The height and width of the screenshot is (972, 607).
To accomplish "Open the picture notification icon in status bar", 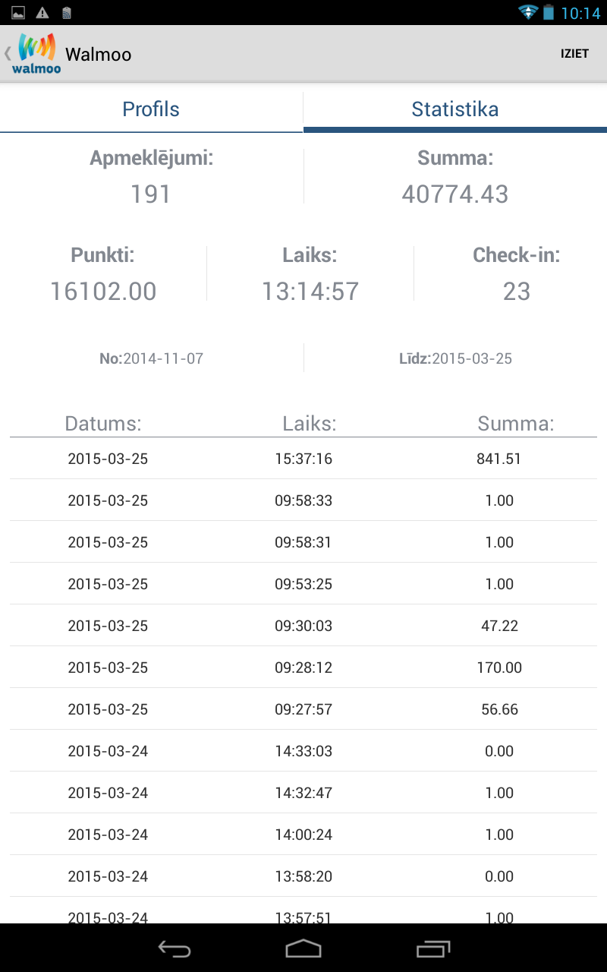I will (18, 12).
